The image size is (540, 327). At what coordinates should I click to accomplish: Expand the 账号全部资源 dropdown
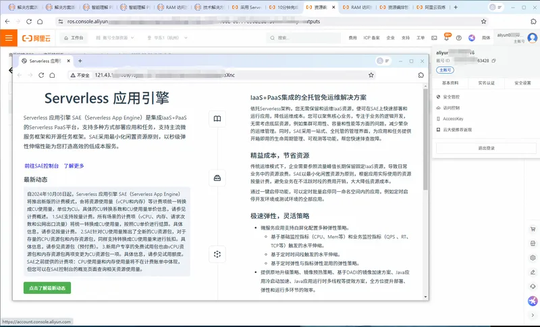pos(115,38)
